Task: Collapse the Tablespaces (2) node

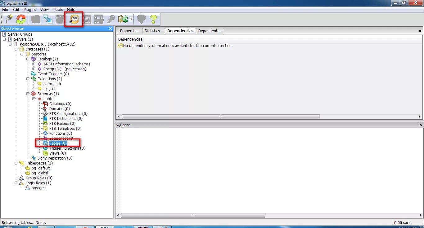Action: tap(16, 163)
